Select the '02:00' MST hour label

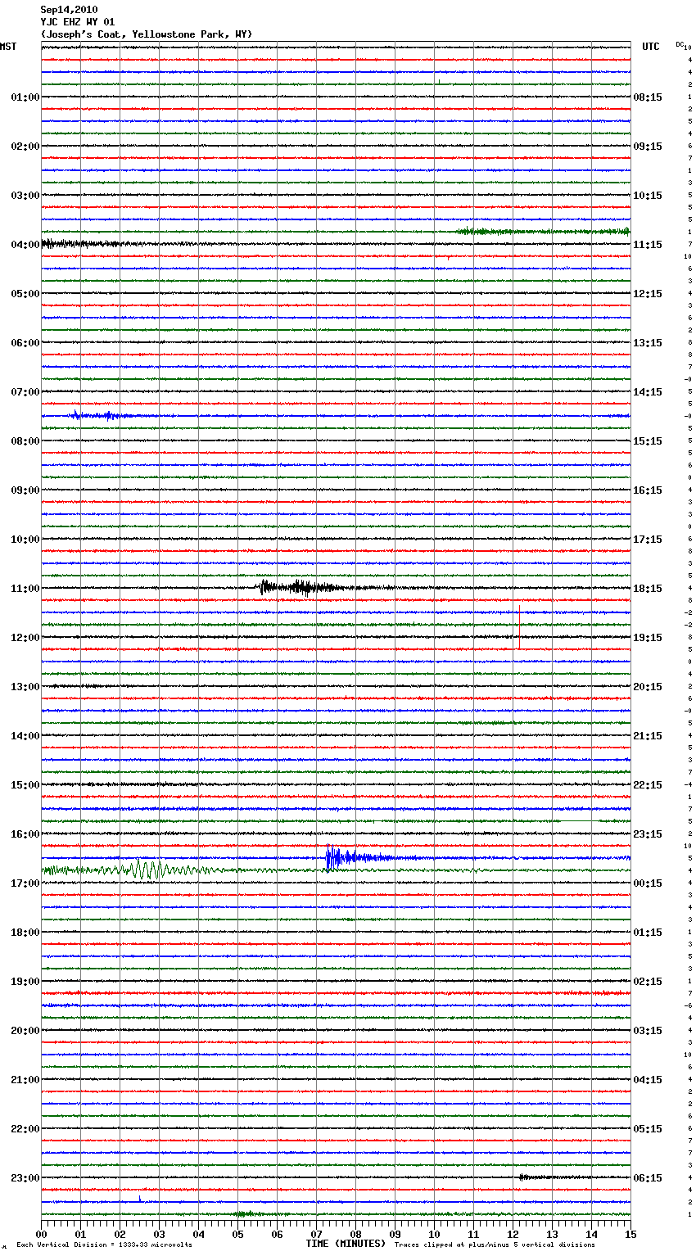point(25,147)
